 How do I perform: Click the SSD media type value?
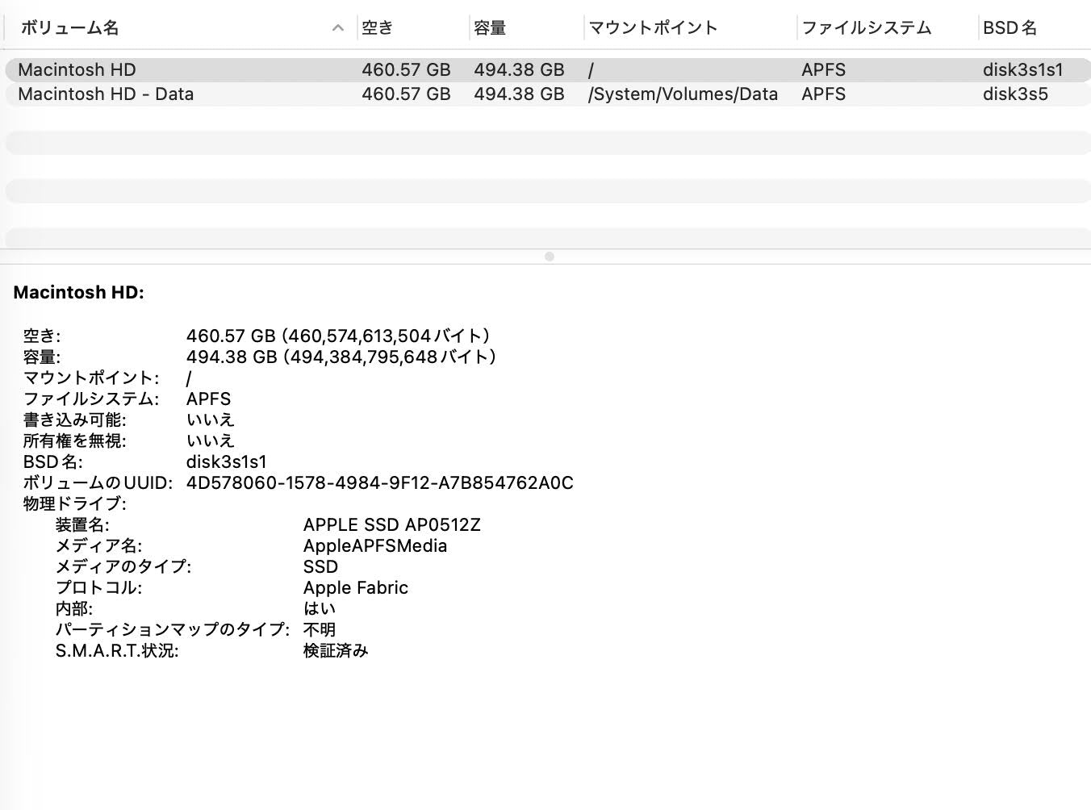(x=320, y=566)
